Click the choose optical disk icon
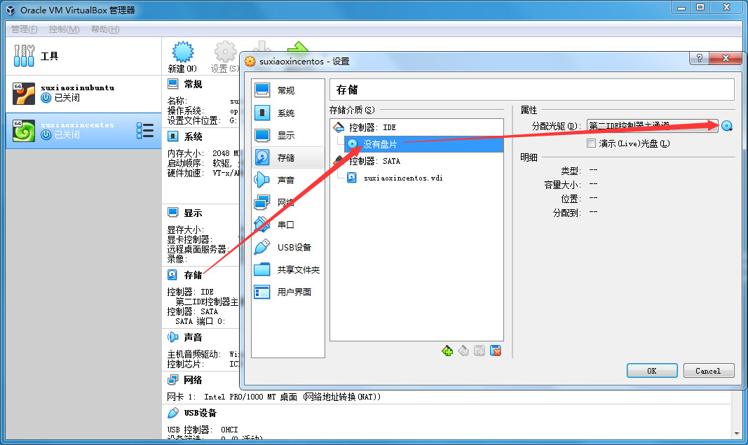This screenshot has height=445, width=748. pos(726,126)
